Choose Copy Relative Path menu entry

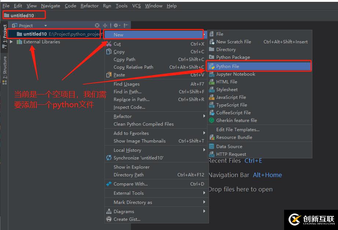tap(133, 67)
